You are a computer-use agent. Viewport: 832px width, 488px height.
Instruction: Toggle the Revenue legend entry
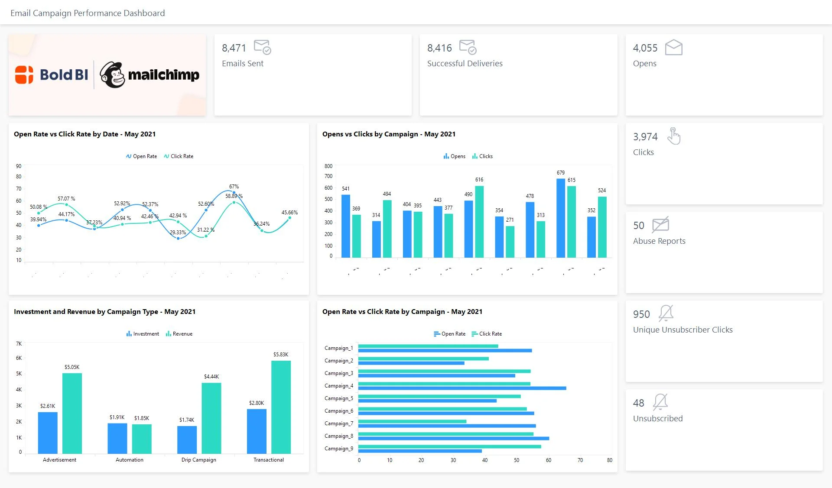pyautogui.click(x=179, y=333)
